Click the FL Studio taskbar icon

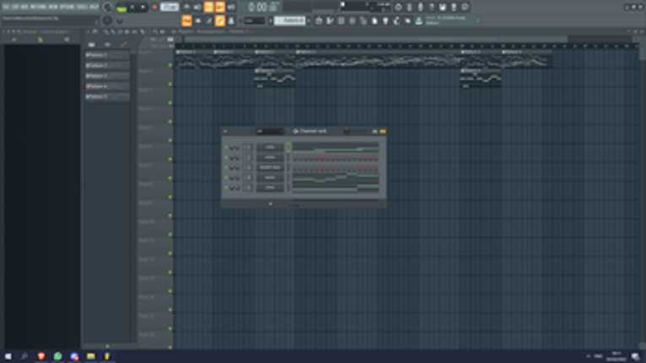pyautogui.click(x=107, y=356)
